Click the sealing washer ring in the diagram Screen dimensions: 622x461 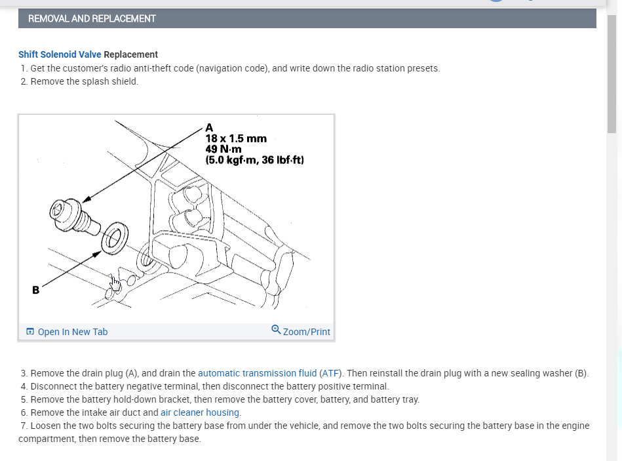point(115,239)
